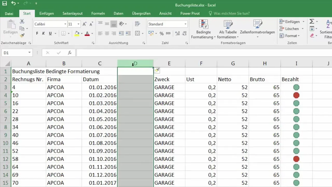
Task: Undo the last action using the arrow icon
Action: (13, 3)
